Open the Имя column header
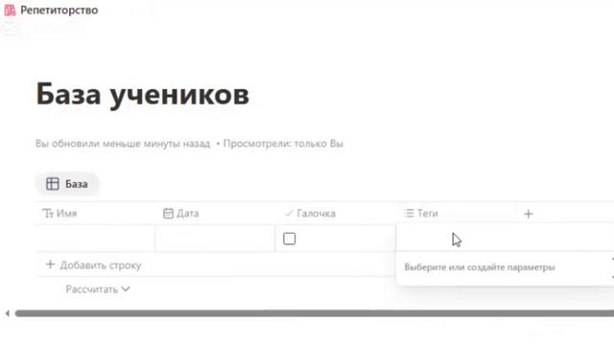 pos(95,214)
